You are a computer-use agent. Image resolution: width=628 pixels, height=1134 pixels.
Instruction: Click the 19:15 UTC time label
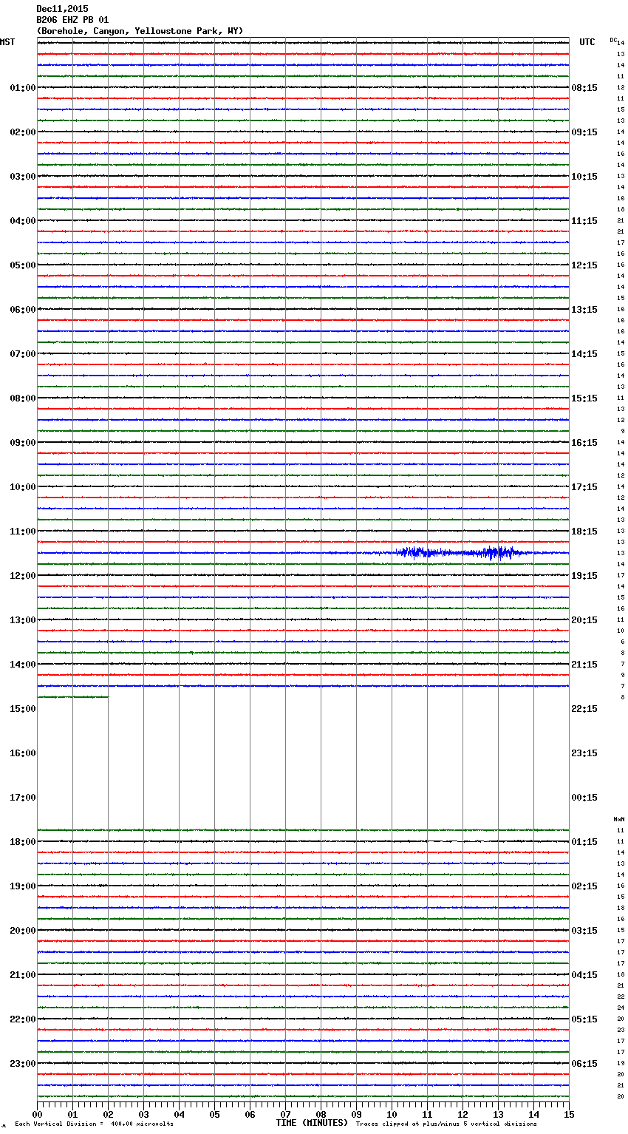584,576
